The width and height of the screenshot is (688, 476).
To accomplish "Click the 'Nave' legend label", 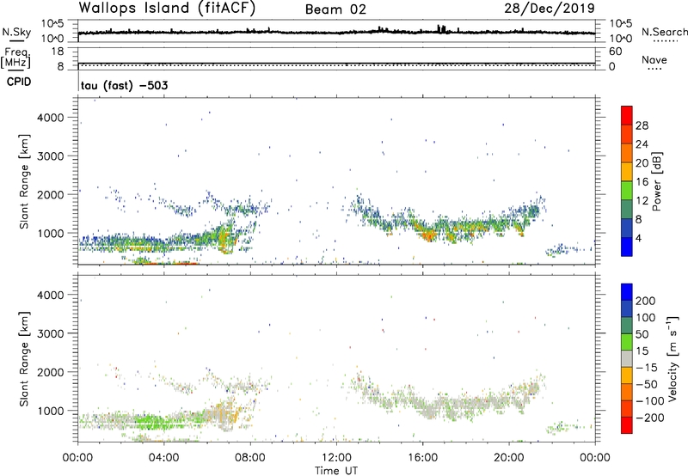I will pyautogui.click(x=654, y=59).
